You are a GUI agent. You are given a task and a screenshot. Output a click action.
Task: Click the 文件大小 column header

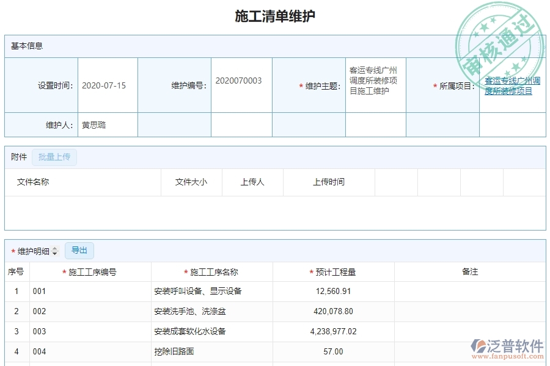(x=191, y=182)
